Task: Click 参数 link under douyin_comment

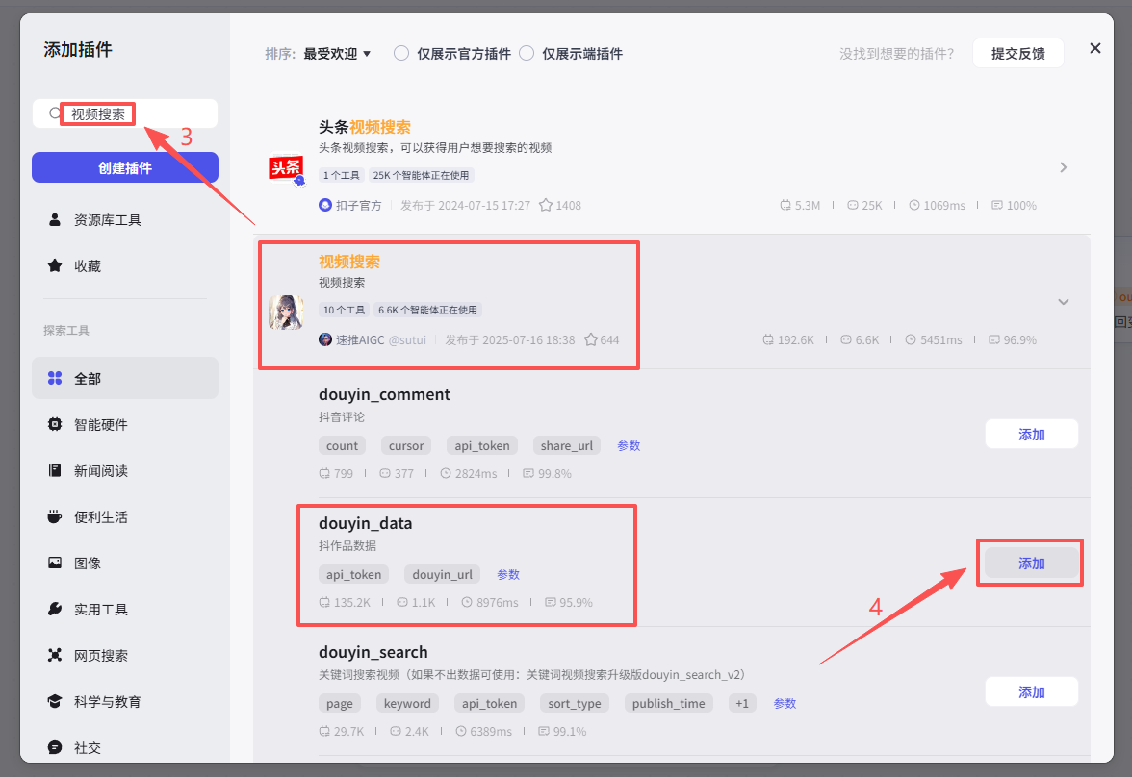Action: (x=629, y=446)
